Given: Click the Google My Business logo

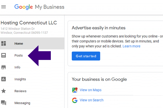Looking at the screenshot, I should point(39,7).
